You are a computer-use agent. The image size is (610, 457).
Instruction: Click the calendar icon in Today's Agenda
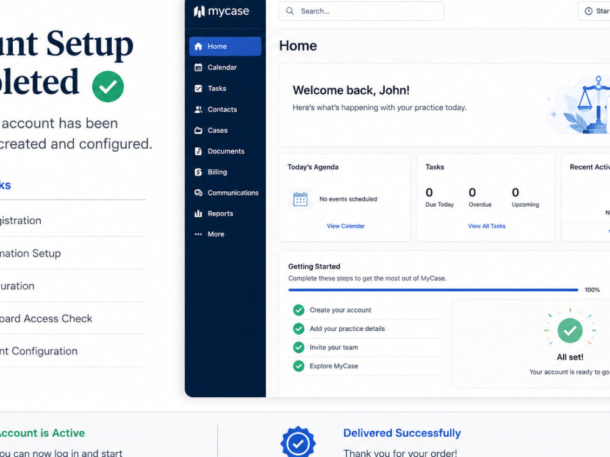pyautogui.click(x=300, y=199)
